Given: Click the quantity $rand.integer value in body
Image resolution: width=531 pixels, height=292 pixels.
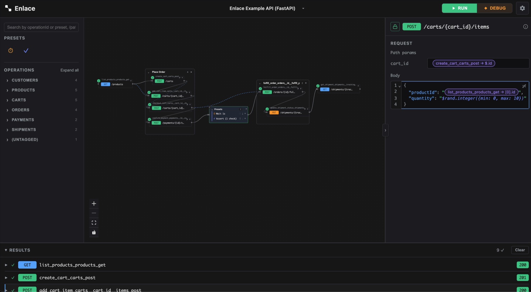Looking at the screenshot, I should (483, 99).
